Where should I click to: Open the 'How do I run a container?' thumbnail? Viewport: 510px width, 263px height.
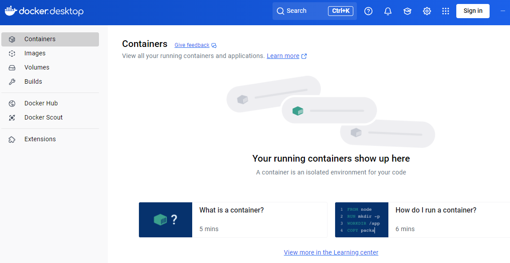coord(362,220)
